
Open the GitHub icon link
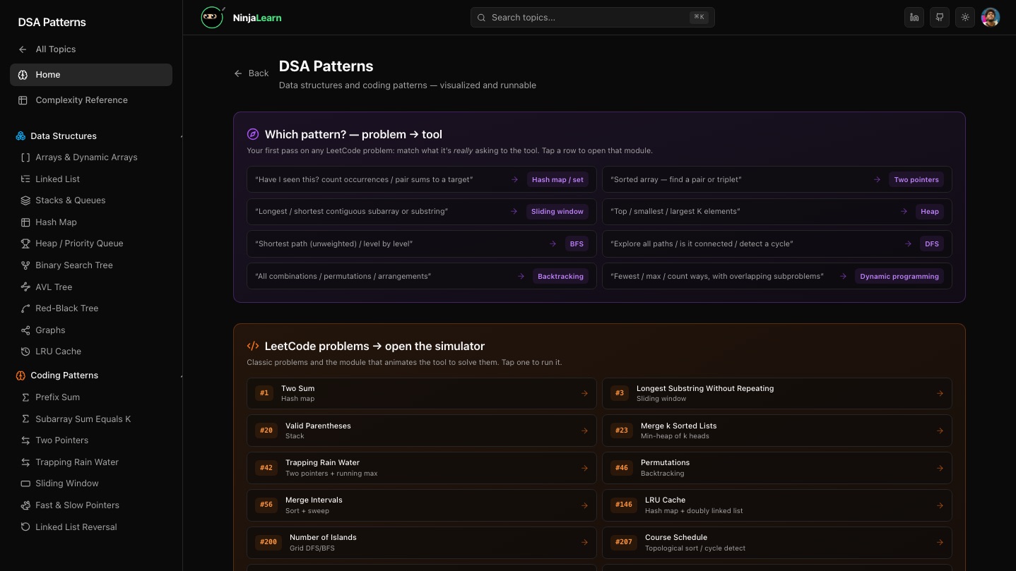(940, 18)
